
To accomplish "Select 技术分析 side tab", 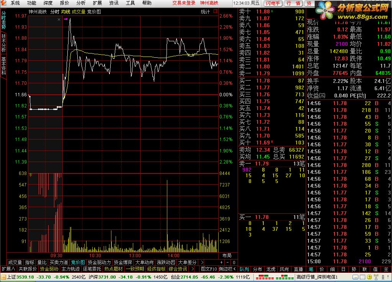I will pos(3,43).
